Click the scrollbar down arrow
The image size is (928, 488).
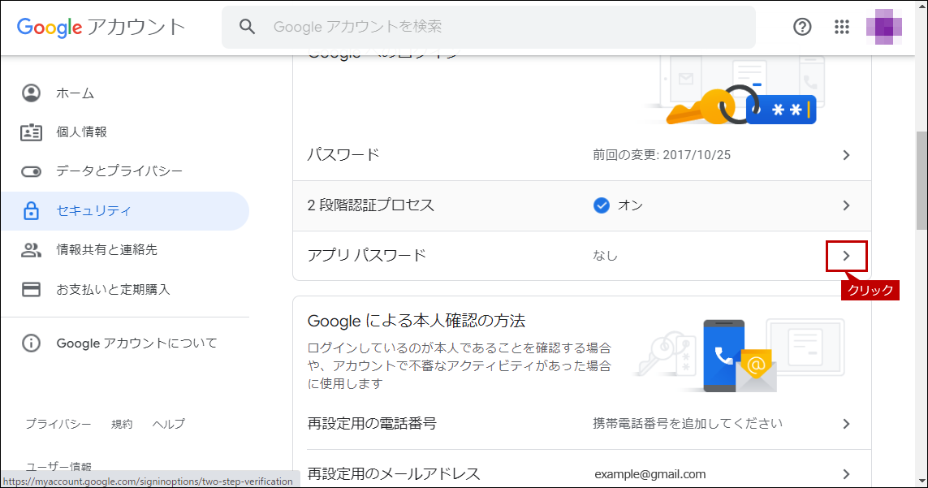(922, 481)
